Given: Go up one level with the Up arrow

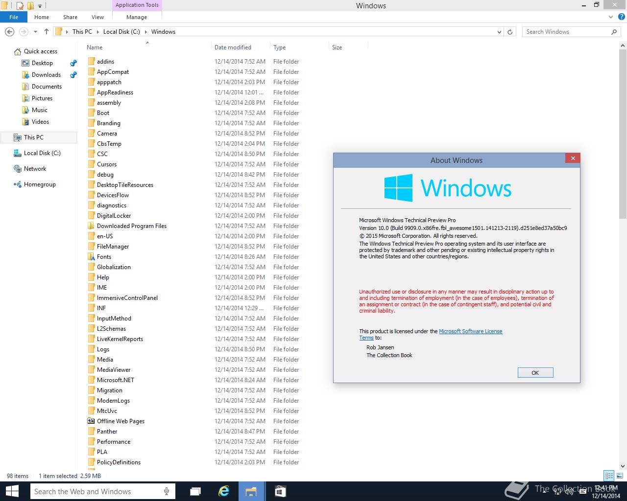Looking at the screenshot, I should coord(47,32).
